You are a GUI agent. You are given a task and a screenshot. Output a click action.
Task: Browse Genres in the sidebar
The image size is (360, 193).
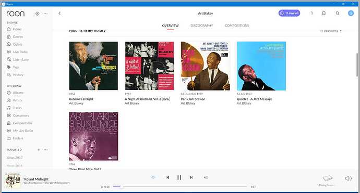click(15, 36)
